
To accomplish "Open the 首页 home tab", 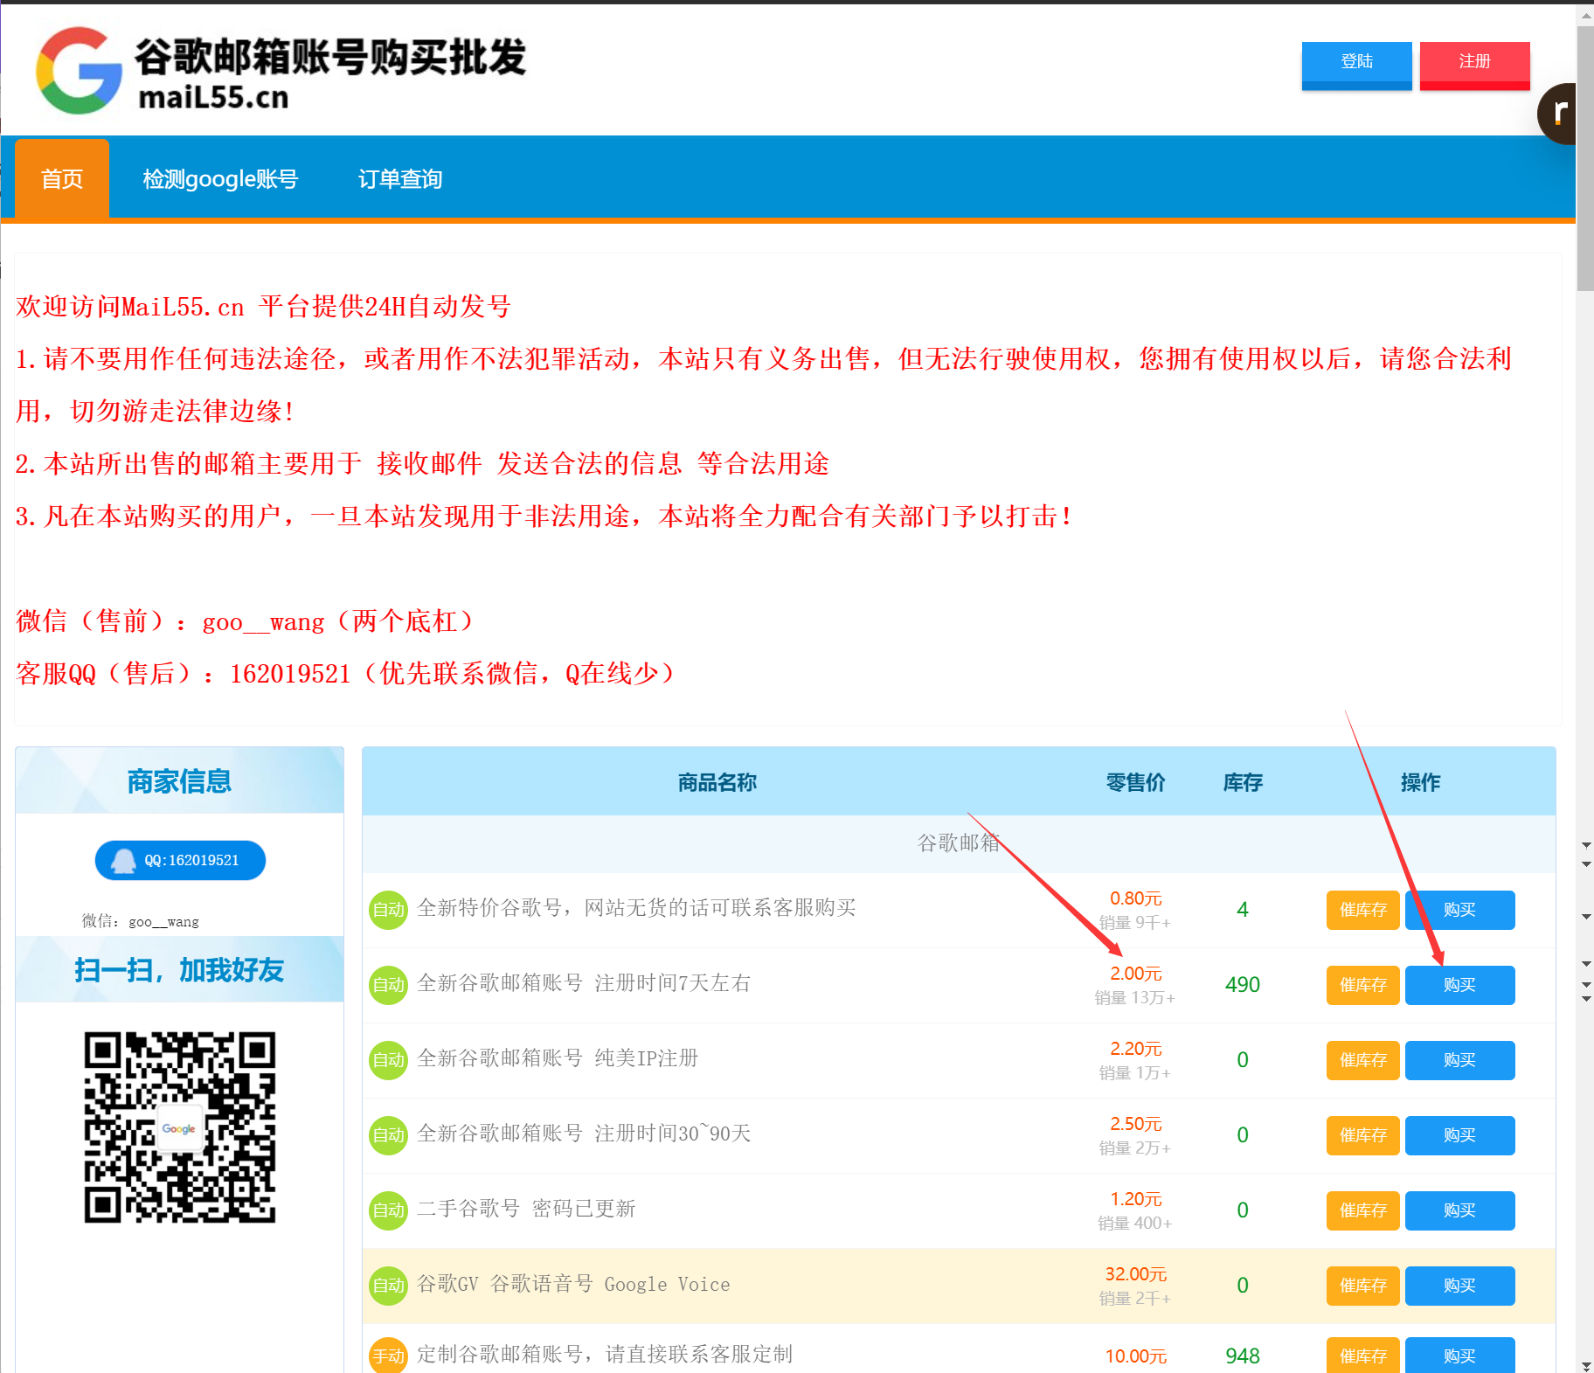I will pyautogui.click(x=62, y=178).
